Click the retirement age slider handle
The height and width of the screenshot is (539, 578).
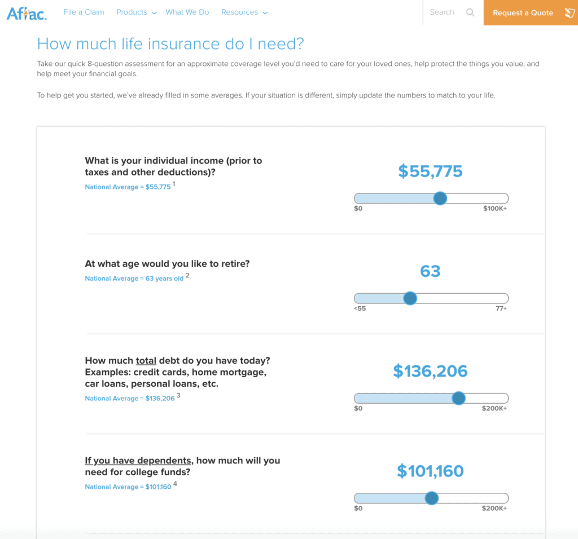click(410, 298)
